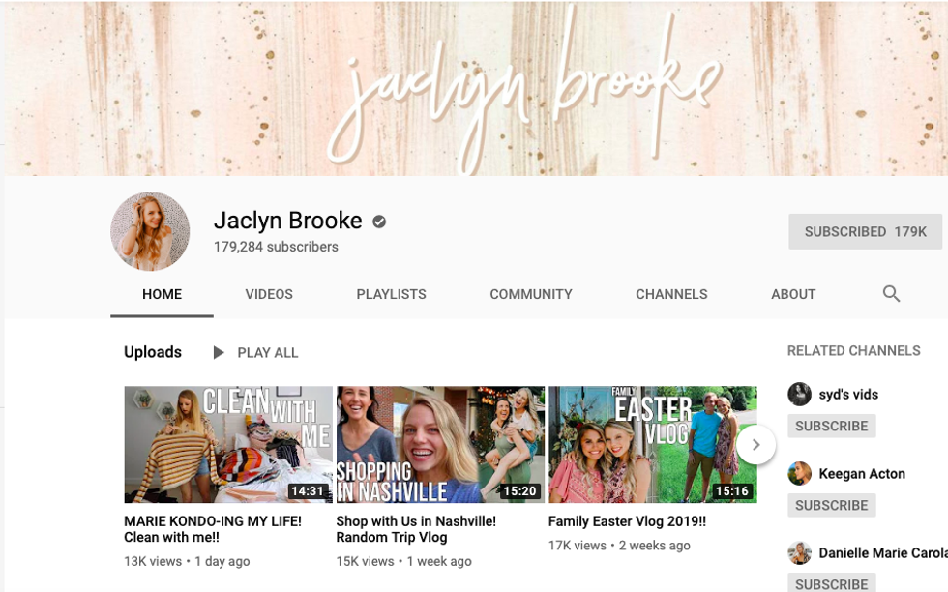Viewport: 948px width, 592px height.
Task: Play the Shopping in Nashville thumbnail
Action: [440, 444]
